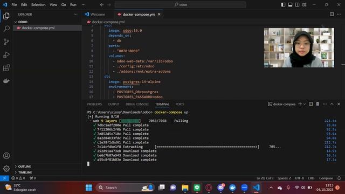
Task: Open the Run menu
Action: pyautogui.click(x=73, y=5)
